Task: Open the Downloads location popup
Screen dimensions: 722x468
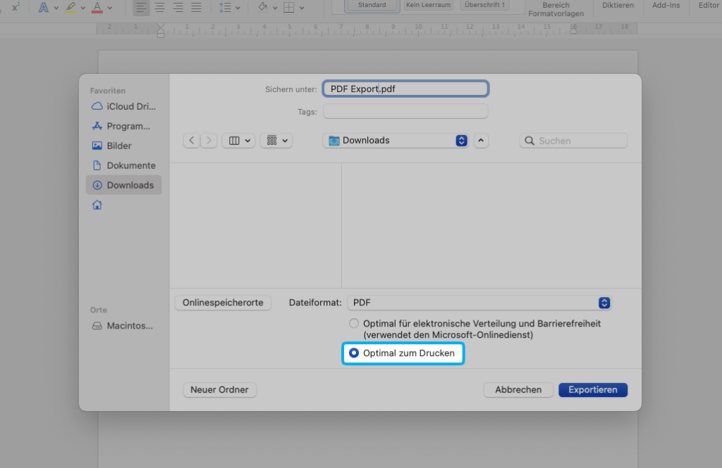Action: (396, 141)
